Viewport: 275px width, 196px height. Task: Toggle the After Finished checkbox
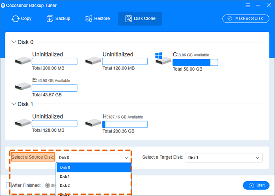[x=9, y=185]
